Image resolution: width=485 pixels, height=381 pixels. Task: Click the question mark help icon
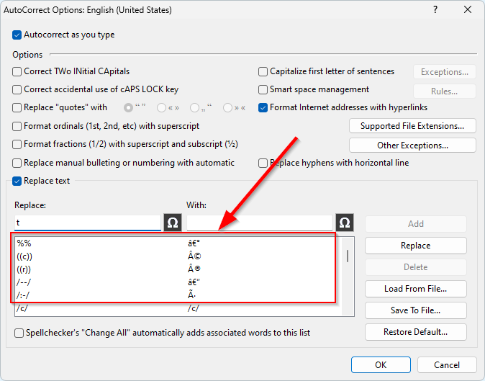pyautogui.click(x=436, y=11)
